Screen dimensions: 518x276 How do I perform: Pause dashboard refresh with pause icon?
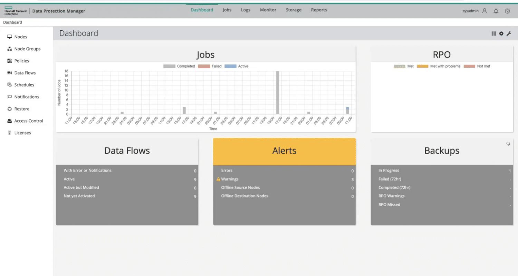pyautogui.click(x=494, y=33)
